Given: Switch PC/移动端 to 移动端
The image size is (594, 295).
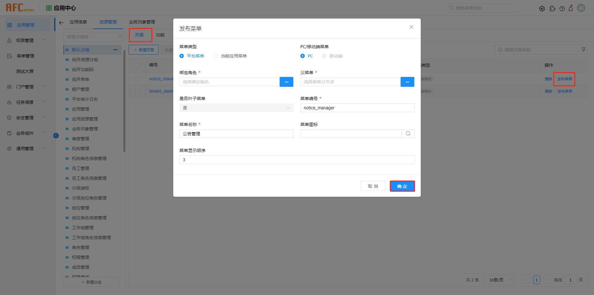Looking at the screenshot, I should [x=324, y=56].
